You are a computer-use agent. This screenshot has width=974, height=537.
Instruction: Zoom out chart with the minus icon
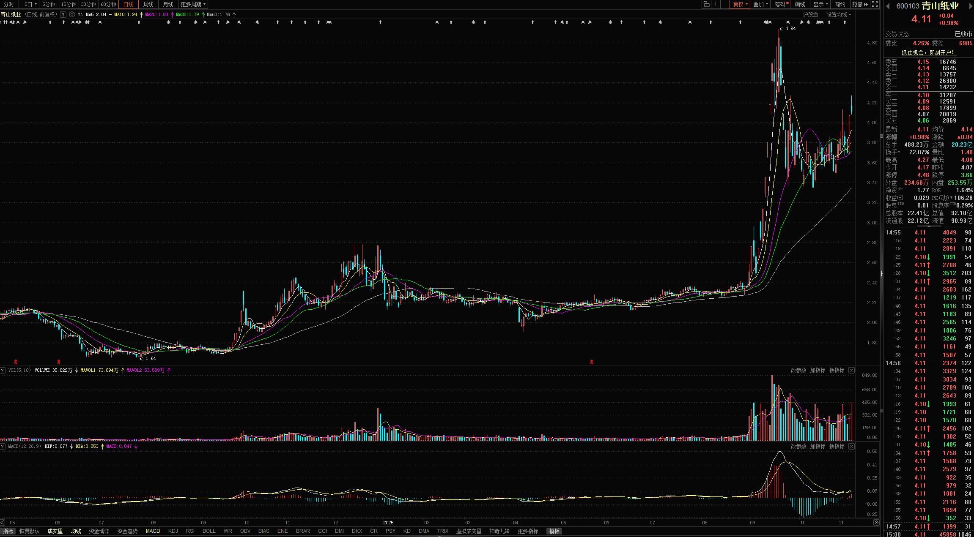click(x=725, y=4)
